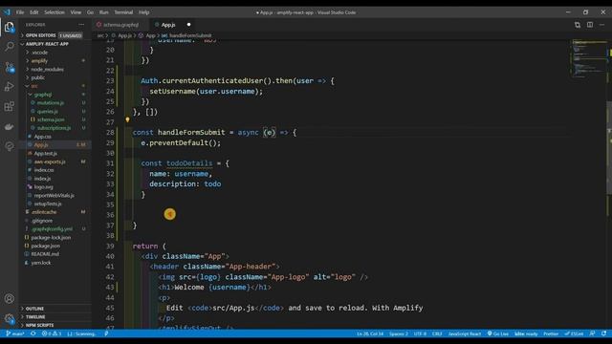Open schema.json in the file tree
This screenshot has width=612, height=344.
coord(51,119)
